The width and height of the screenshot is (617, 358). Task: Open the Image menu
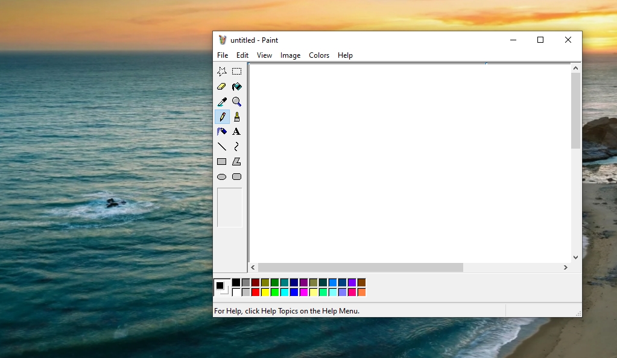[x=290, y=55]
